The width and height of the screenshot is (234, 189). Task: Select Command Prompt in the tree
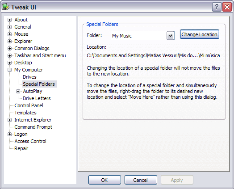coord(33,127)
